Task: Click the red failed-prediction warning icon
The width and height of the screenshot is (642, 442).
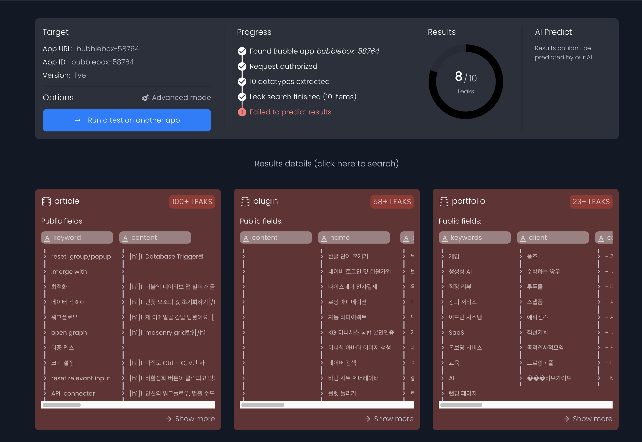Action: point(242,112)
